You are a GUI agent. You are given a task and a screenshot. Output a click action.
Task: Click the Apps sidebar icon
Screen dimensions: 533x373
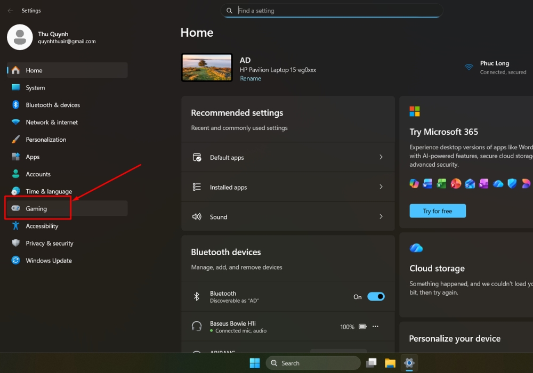pyautogui.click(x=15, y=157)
